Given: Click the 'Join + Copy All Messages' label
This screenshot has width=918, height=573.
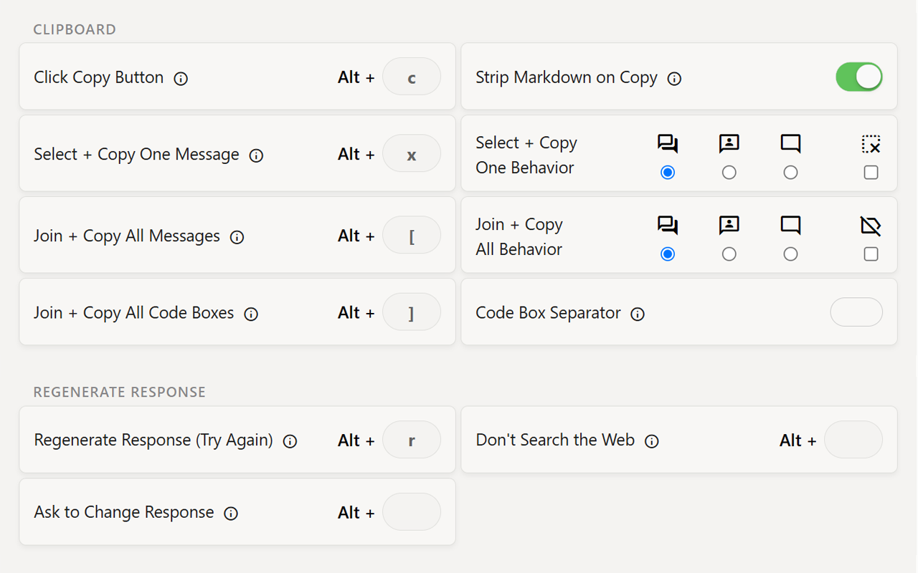Looking at the screenshot, I should click(x=127, y=236).
